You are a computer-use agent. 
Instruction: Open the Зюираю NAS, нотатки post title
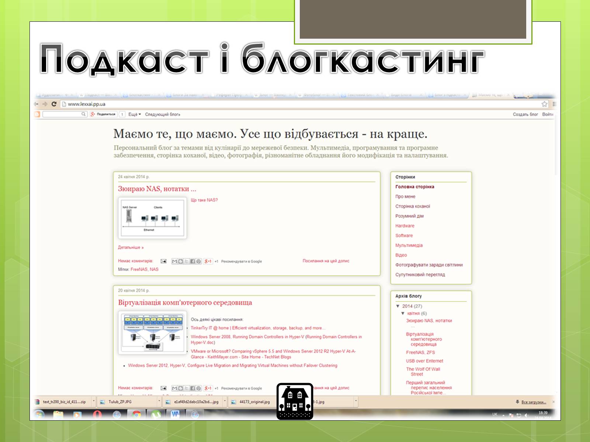click(x=157, y=189)
